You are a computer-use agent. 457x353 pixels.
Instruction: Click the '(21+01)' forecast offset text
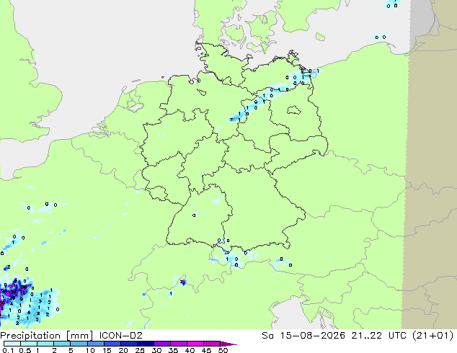[432, 335]
